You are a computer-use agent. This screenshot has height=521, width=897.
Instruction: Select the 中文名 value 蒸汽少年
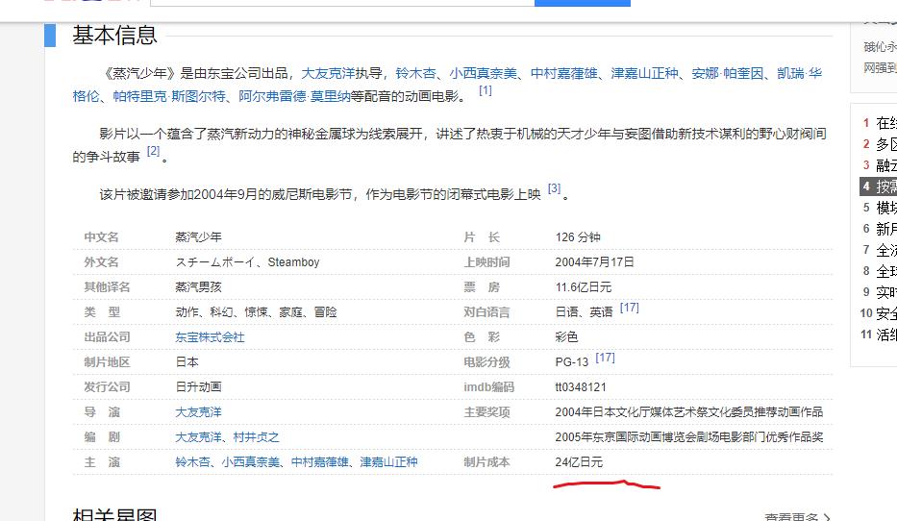click(x=198, y=236)
